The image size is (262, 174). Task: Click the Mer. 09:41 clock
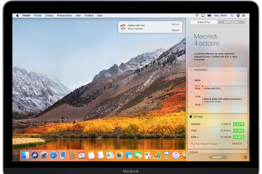pos(221,16)
